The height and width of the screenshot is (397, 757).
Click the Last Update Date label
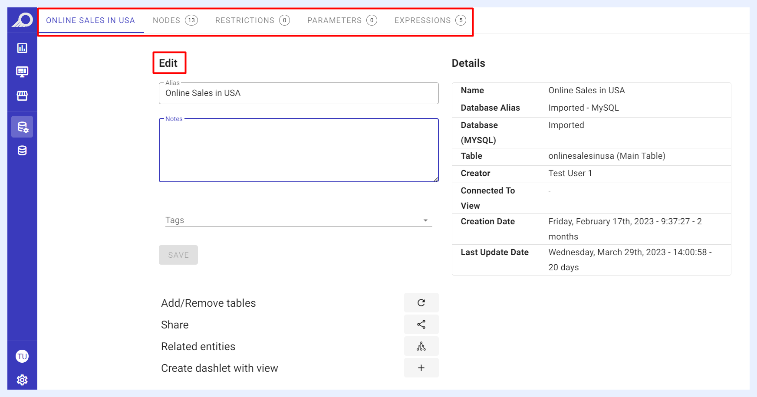click(494, 252)
